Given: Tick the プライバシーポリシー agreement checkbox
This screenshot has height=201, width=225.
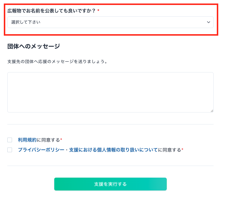Looking at the screenshot, I should tap(10, 150).
